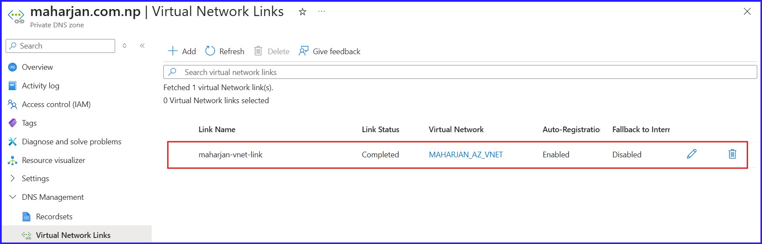Click the trash icon for maharjan-vnet-link
This screenshot has height=244, width=762.
[x=732, y=154]
